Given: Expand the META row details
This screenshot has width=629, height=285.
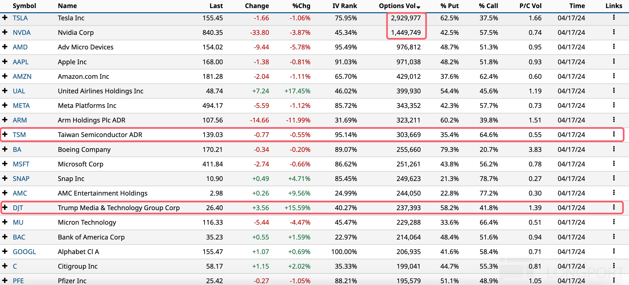Looking at the screenshot, I should click(x=5, y=105).
